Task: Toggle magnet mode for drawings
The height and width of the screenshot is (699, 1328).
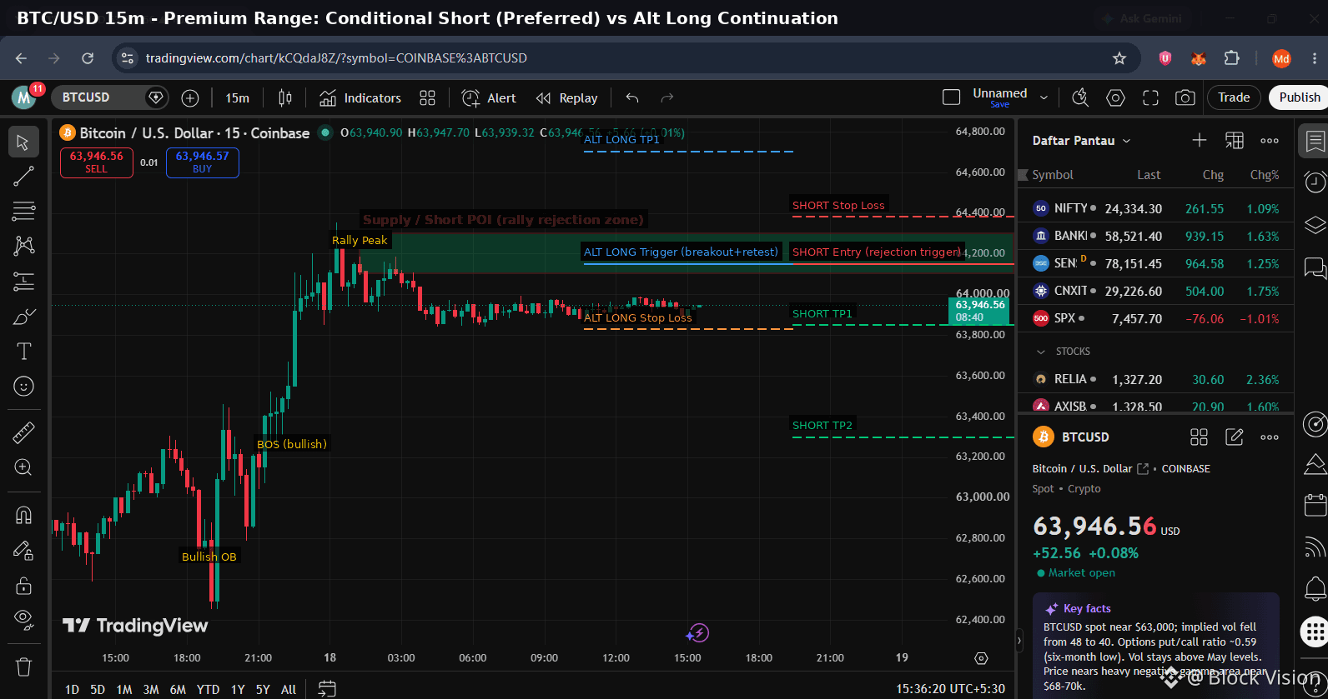Action: (23, 515)
